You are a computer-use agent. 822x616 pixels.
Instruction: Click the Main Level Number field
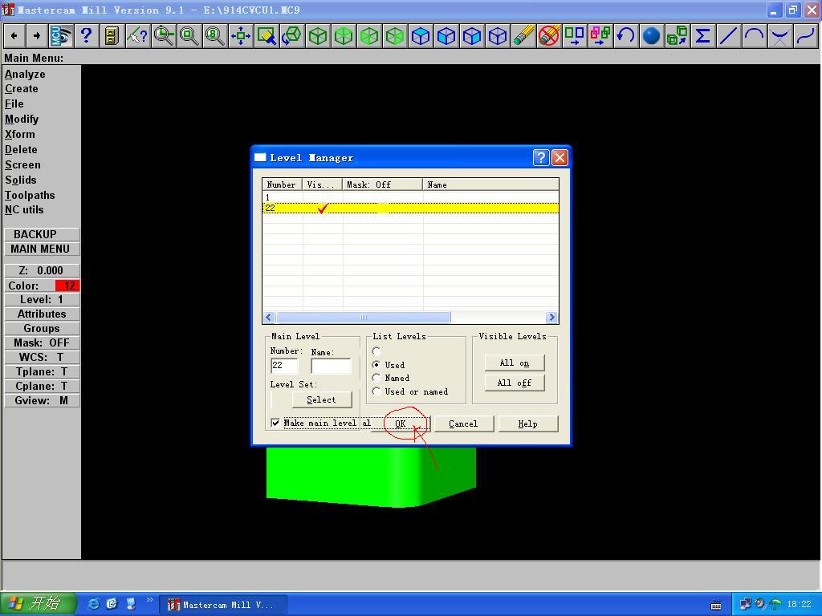click(285, 365)
